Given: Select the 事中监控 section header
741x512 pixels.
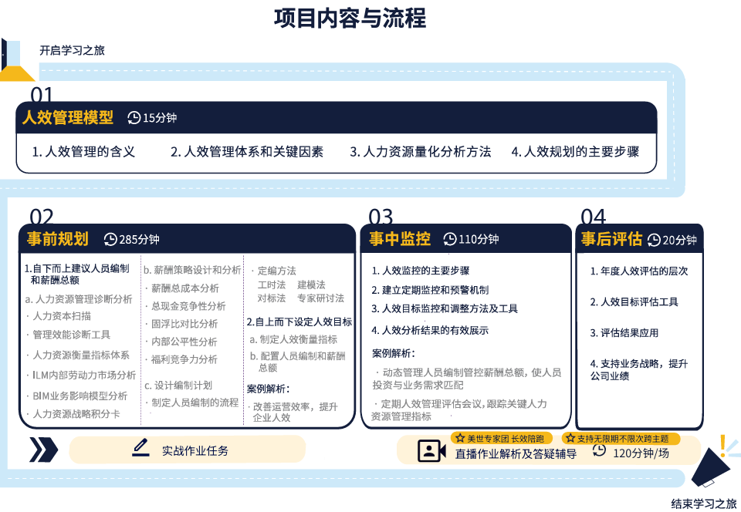Looking at the screenshot, I should (x=400, y=239).
